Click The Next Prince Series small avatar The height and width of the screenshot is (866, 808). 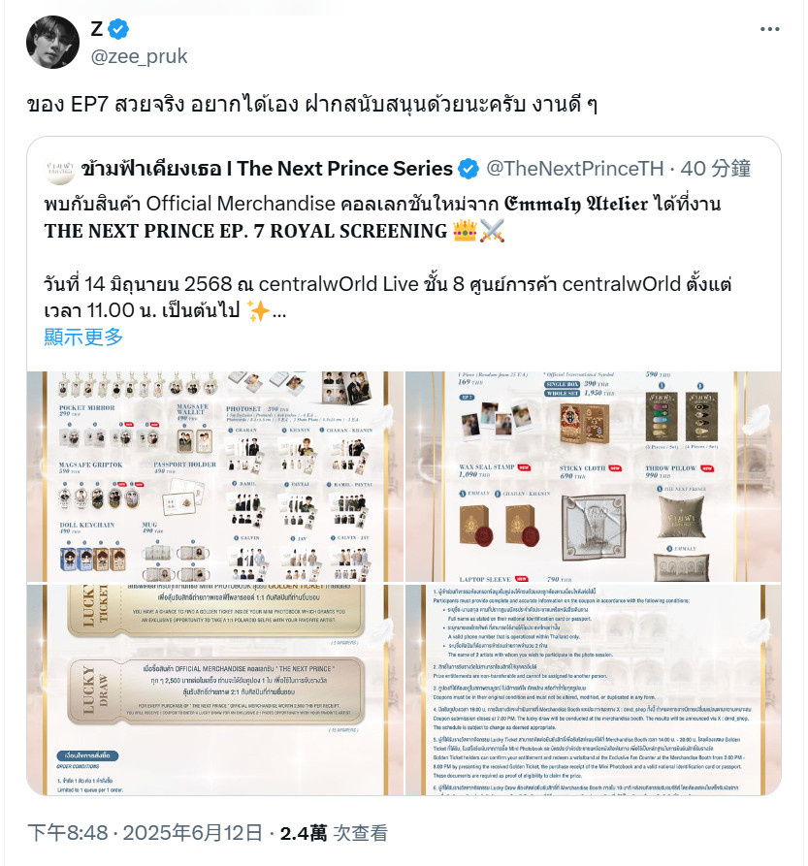[x=59, y=171]
